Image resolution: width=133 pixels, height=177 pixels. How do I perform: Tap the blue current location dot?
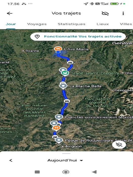point(58,52)
